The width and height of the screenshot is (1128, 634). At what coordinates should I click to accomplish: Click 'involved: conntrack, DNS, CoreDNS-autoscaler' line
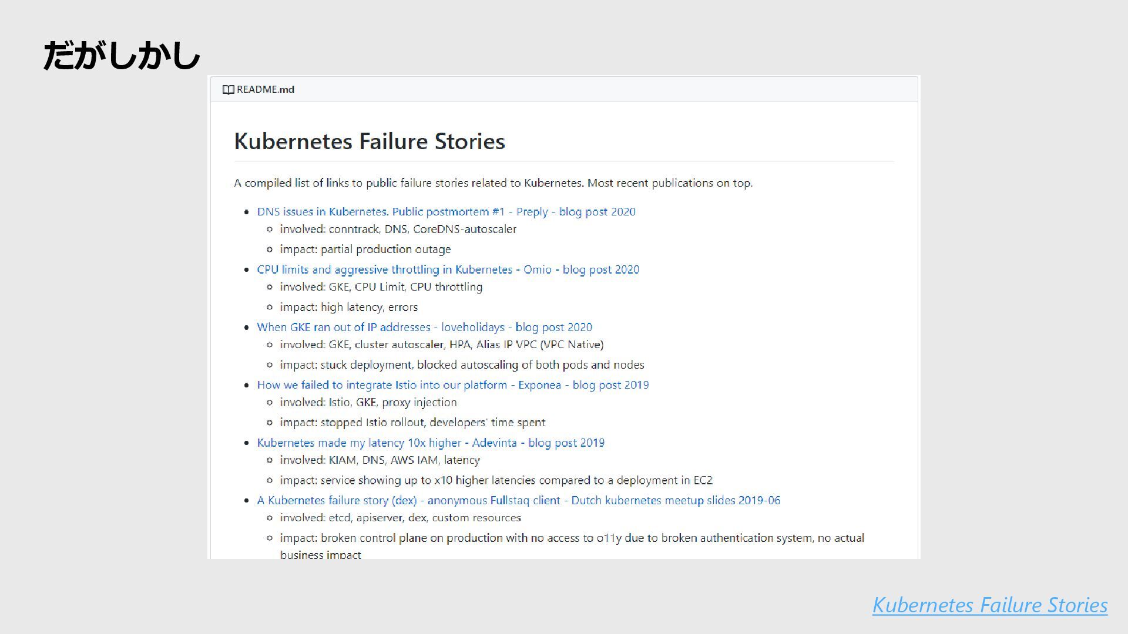coord(398,229)
